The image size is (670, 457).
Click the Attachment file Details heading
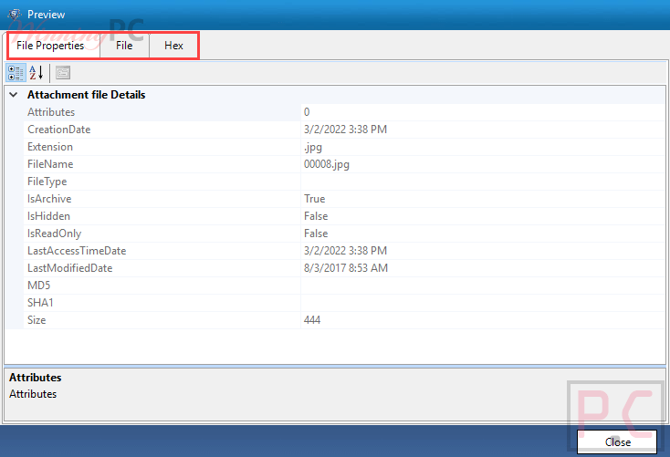[x=87, y=95]
